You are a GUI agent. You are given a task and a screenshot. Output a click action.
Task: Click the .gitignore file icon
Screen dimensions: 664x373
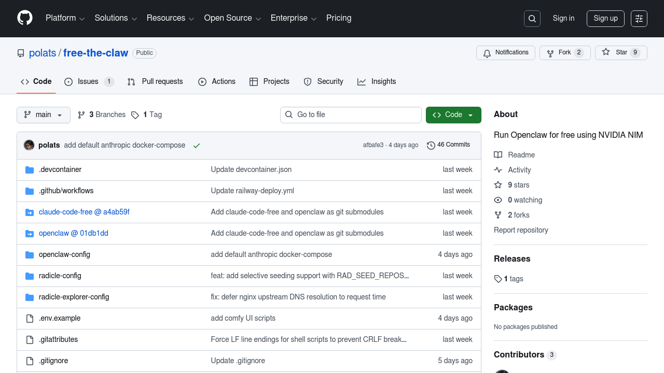pos(30,361)
